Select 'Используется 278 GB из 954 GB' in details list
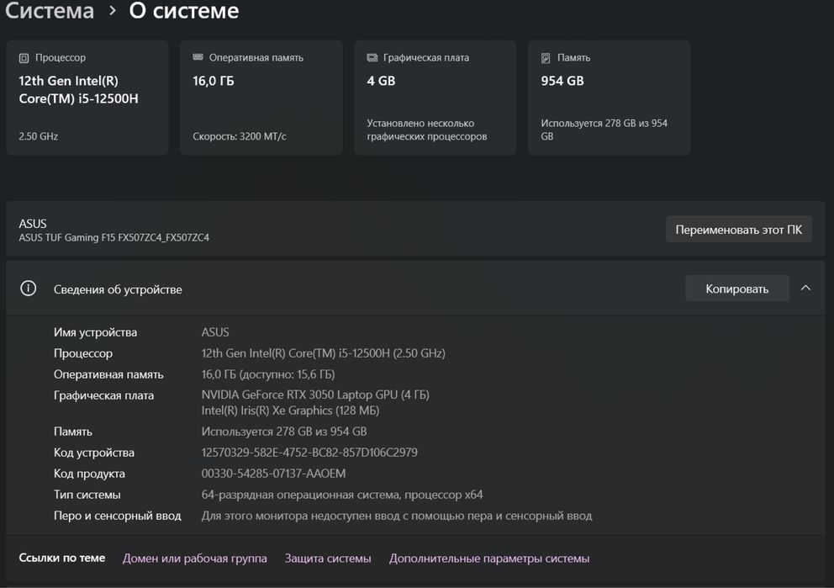The height and width of the screenshot is (588, 834). [284, 431]
